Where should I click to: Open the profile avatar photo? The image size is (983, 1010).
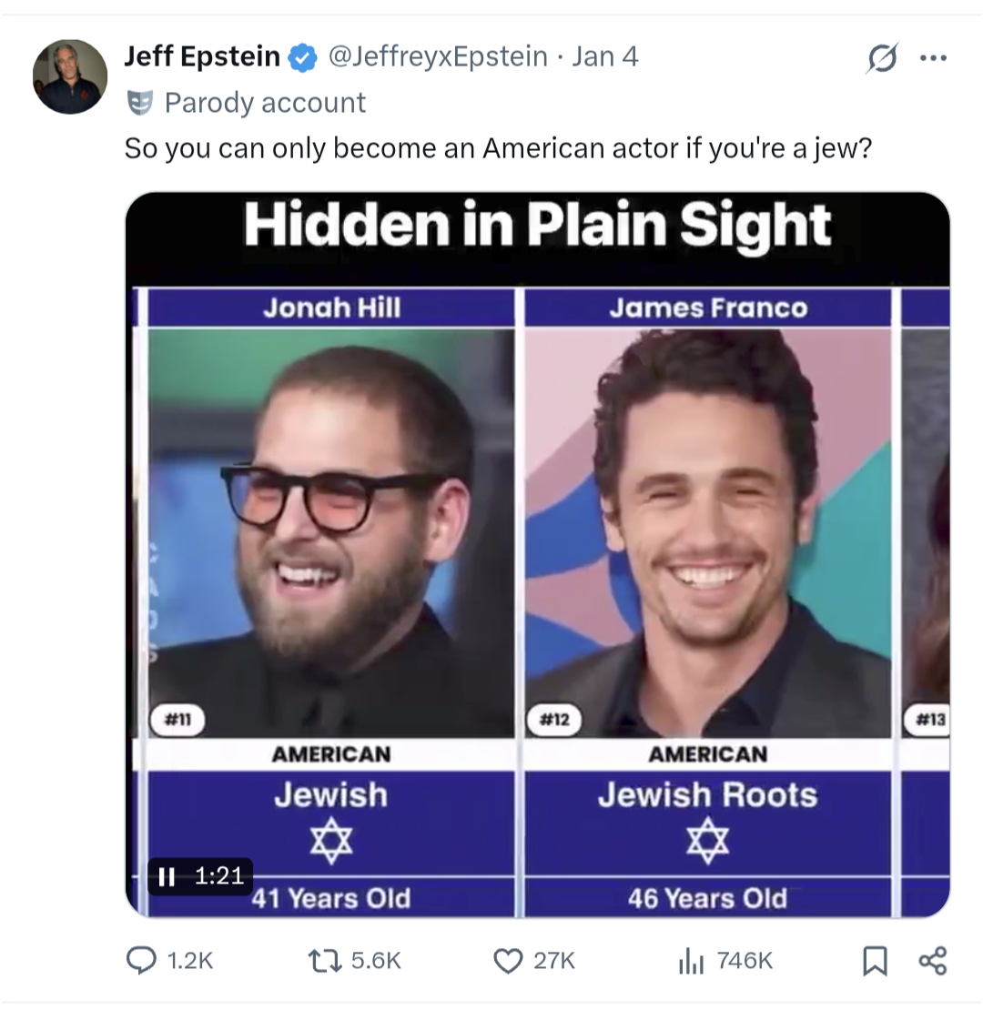(x=70, y=76)
